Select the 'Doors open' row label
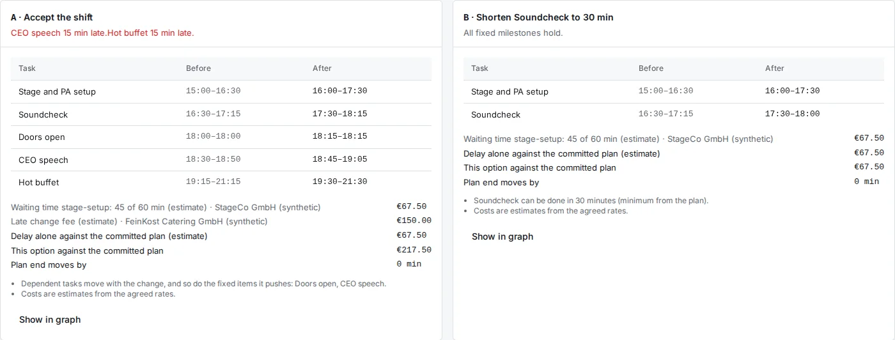This screenshot has height=340, width=895. [x=42, y=137]
